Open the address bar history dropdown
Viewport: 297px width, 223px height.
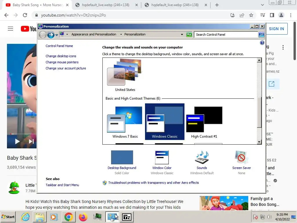182,35
